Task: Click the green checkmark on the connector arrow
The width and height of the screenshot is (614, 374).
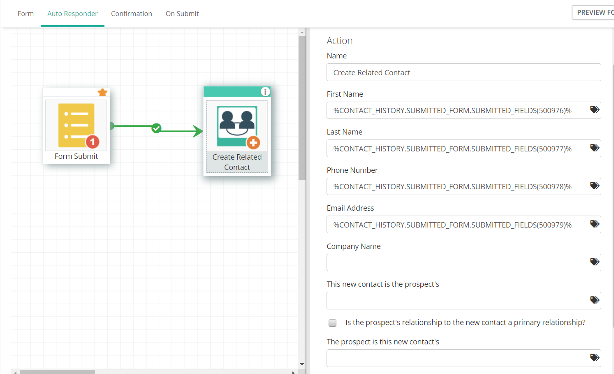Action: (156, 128)
